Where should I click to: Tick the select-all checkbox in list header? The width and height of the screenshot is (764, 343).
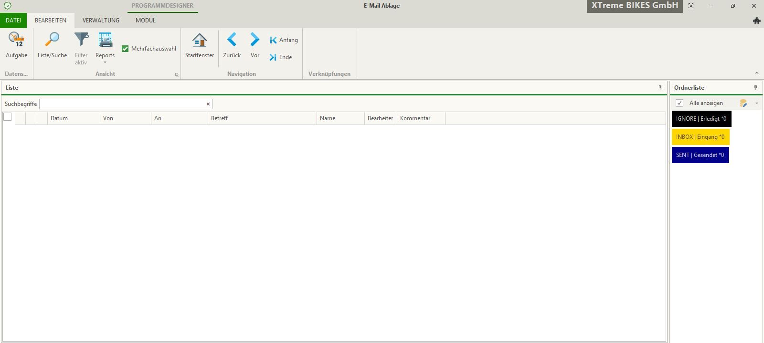point(8,117)
